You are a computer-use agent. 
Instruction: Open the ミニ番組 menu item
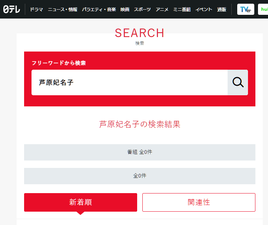click(x=182, y=9)
